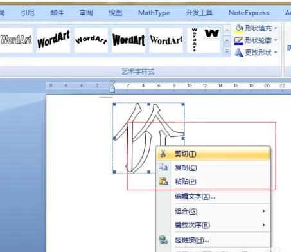Open the 形状填充 dropdown arrow

click(x=276, y=28)
